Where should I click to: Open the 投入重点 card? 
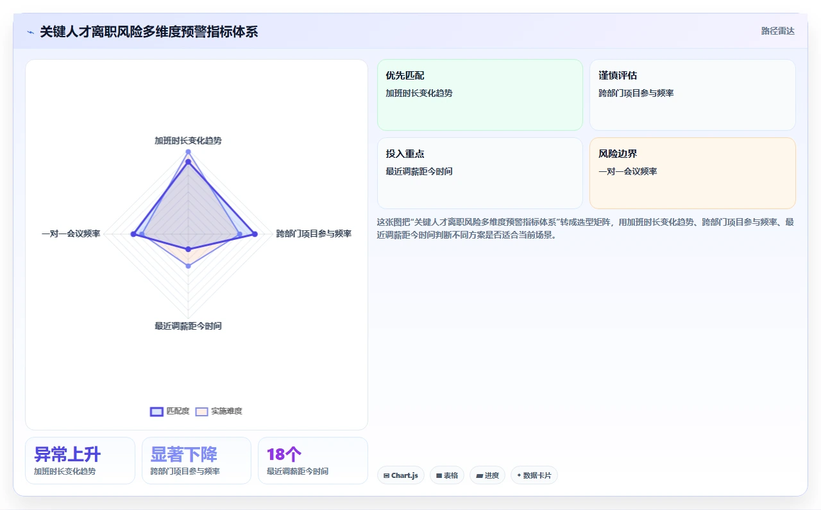[x=480, y=173]
